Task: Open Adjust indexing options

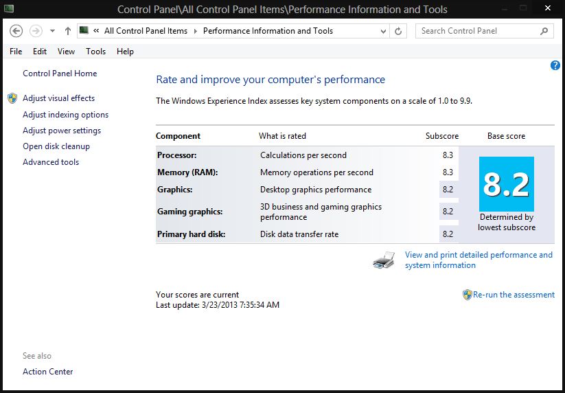Action: coord(66,115)
